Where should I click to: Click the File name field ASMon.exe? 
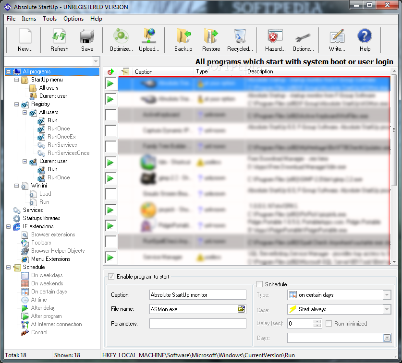pos(194,309)
